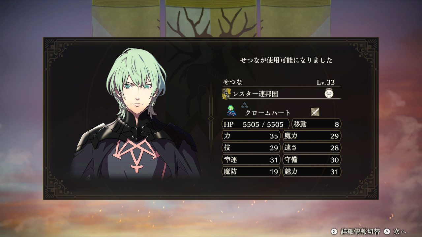Screen dimensions: 422x237
Task: Click the 魔力 magic stat field
Action: pyautogui.click(x=312, y=136)
